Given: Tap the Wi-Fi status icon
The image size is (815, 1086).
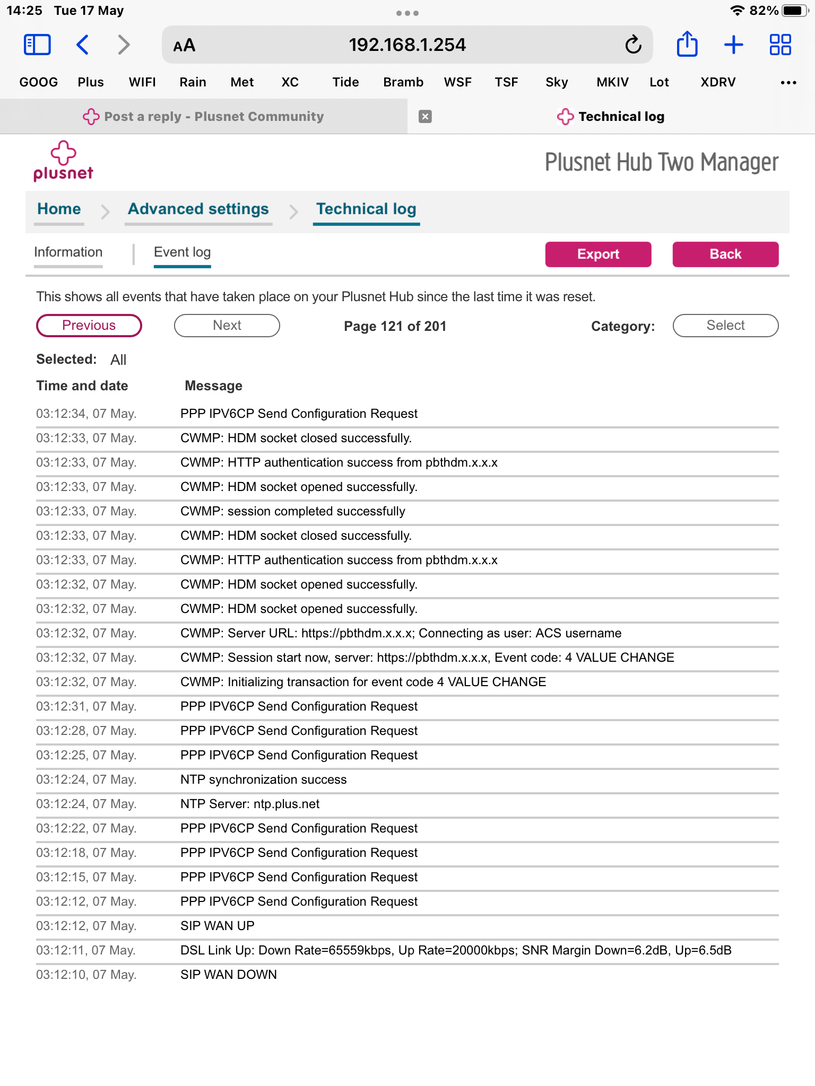Looking at the screenshot, I should tap(739, 10).
